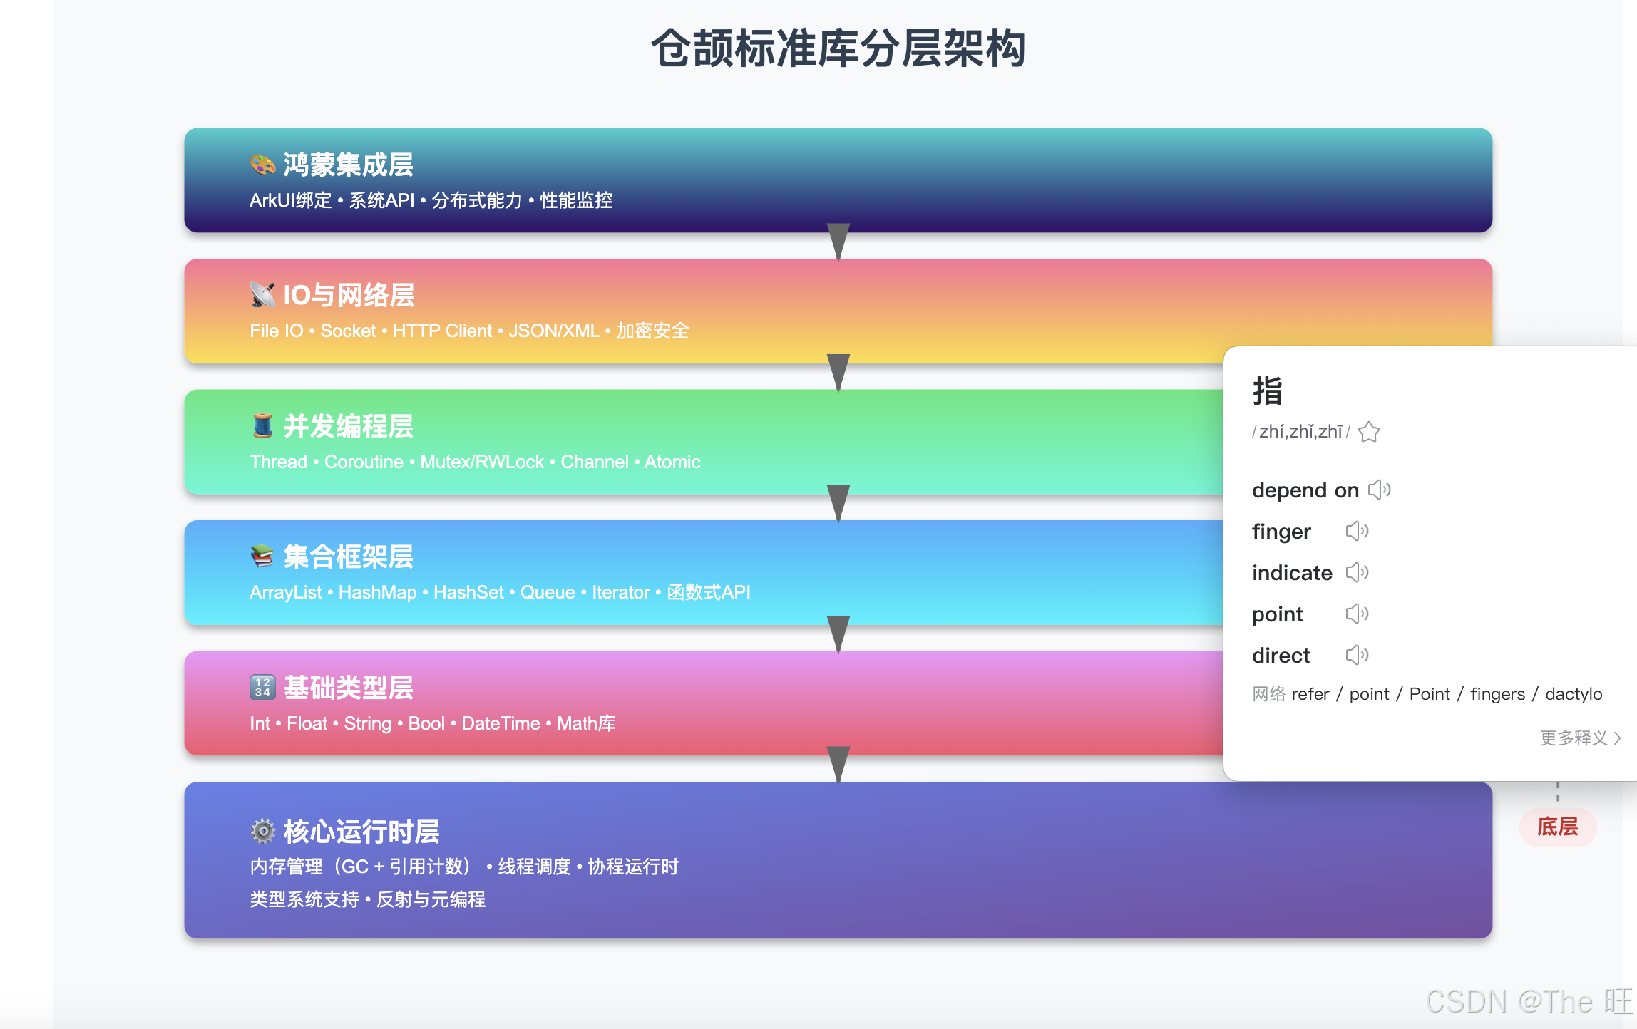Open 更多释义 for more definitions
Image resolution: width=1637 pixels, height=1029 pixels.
pyautogui.click(x=1580, y=738)
